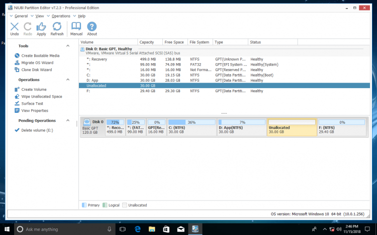Click the Surface Test link
Viewport: 377px width, 235px height.
(32, 104)
